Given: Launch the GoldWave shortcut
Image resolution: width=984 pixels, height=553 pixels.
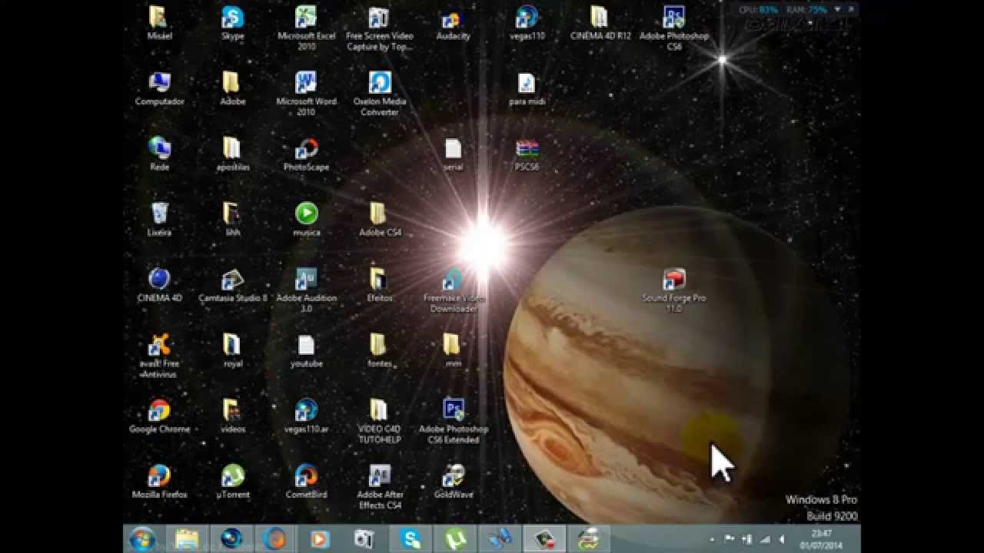Looking at the screenshot, I should (453, 481).
